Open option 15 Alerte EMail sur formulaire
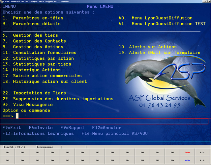The width and height of the screenshot is (211, 165). 160,53
